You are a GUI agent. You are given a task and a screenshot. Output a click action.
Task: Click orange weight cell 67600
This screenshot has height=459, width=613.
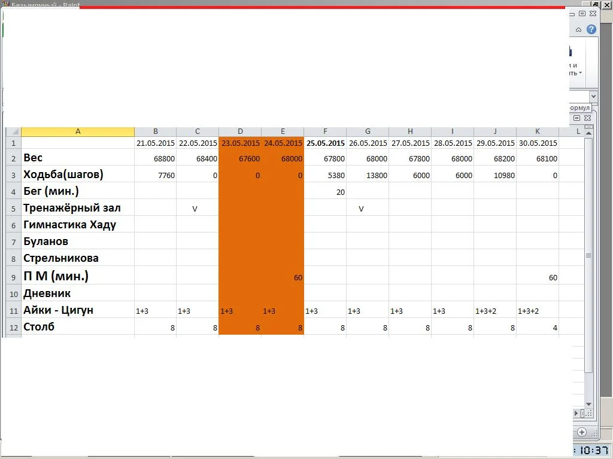coord(241,158)
